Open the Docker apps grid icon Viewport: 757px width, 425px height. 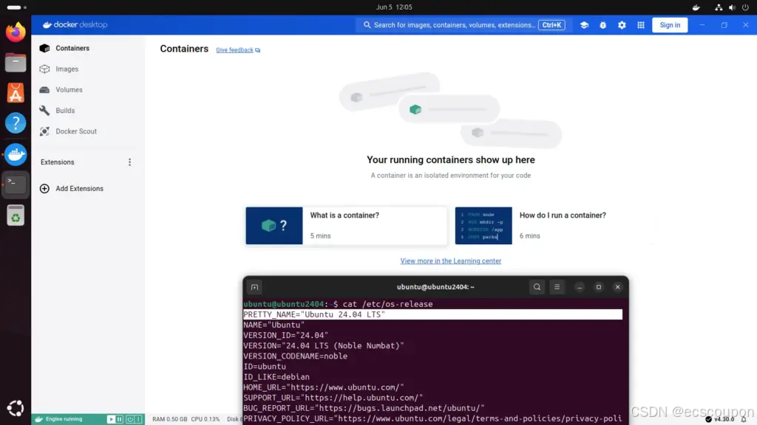click(x=641, y=25)
